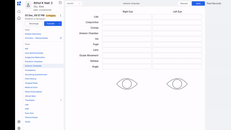
Task: Click the In-Progress status badge
Action: pyautogui.click(x=51, y=16)
